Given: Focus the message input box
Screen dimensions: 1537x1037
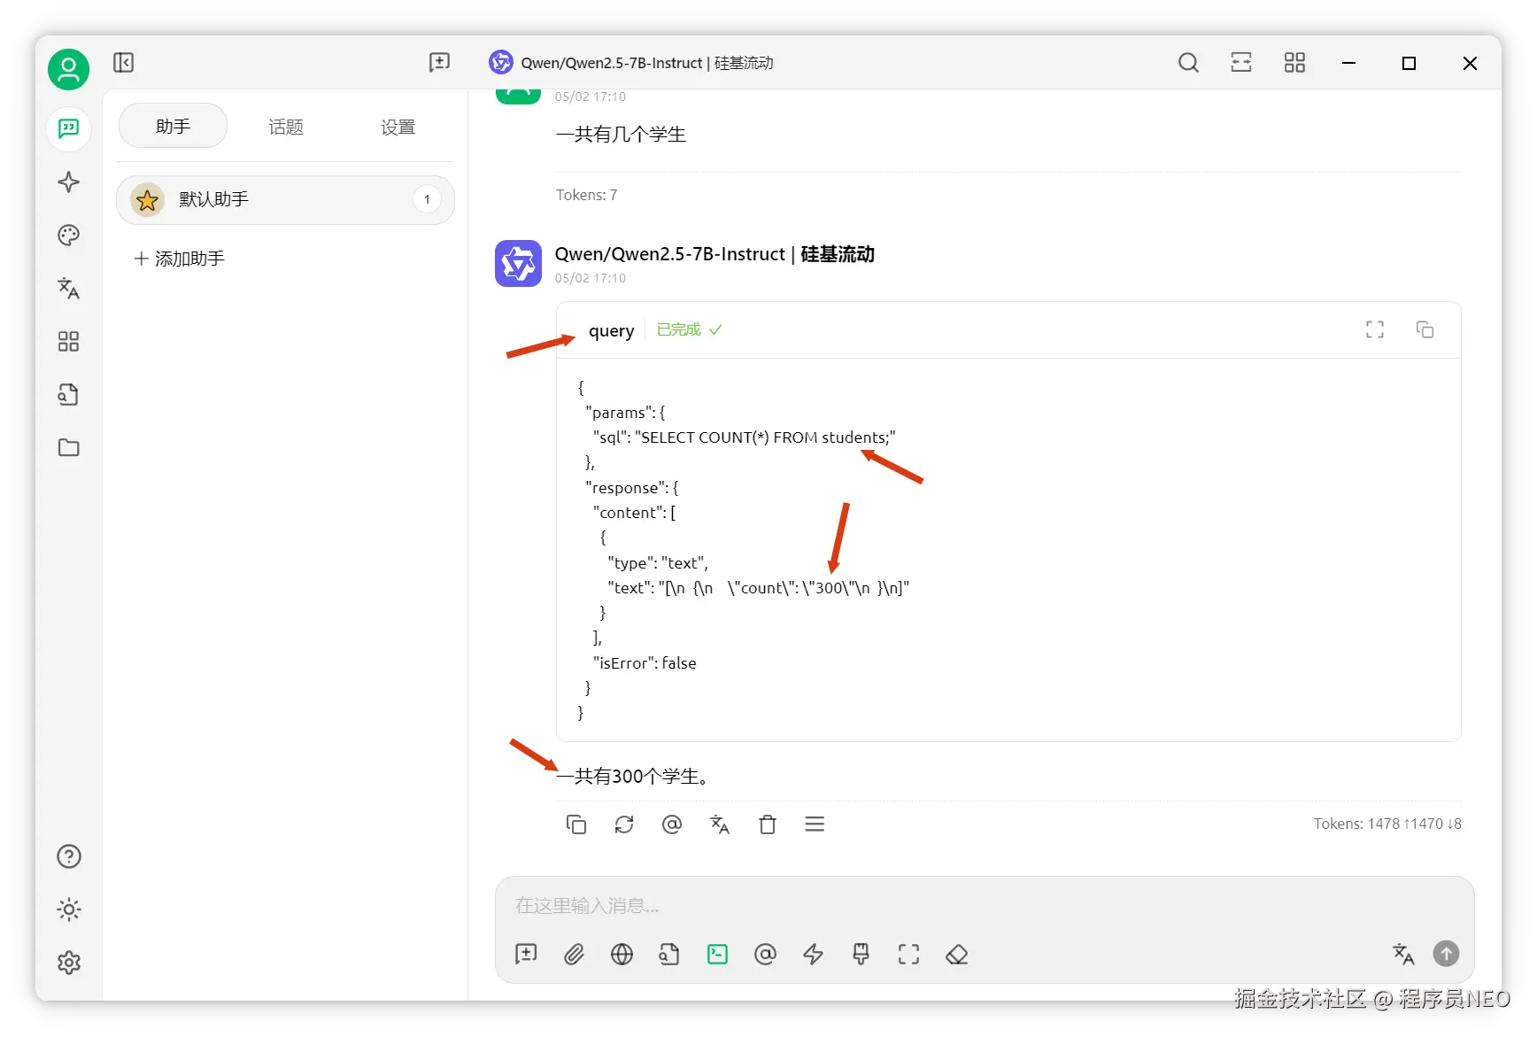Looking at the screenshot, I should tap(983, 906).
